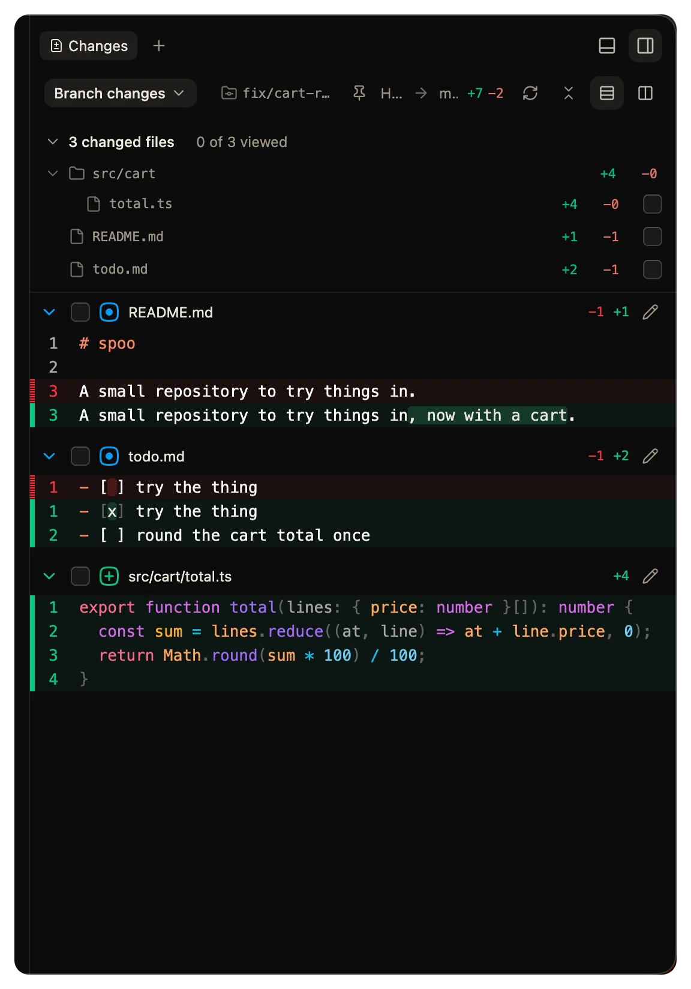
Task: Click +4 stat on src/cart/total.ts header
Action: (x=621, y=576)
